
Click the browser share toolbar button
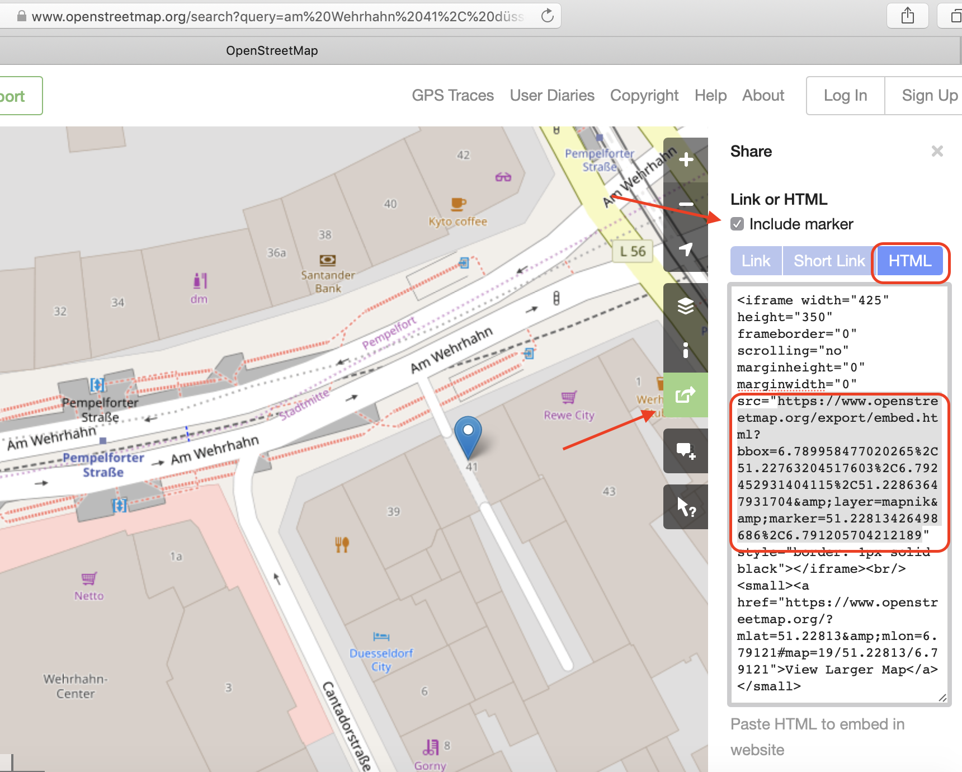point(907,16)
